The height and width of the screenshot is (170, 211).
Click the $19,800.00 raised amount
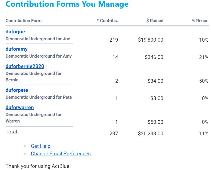point(151,40)
